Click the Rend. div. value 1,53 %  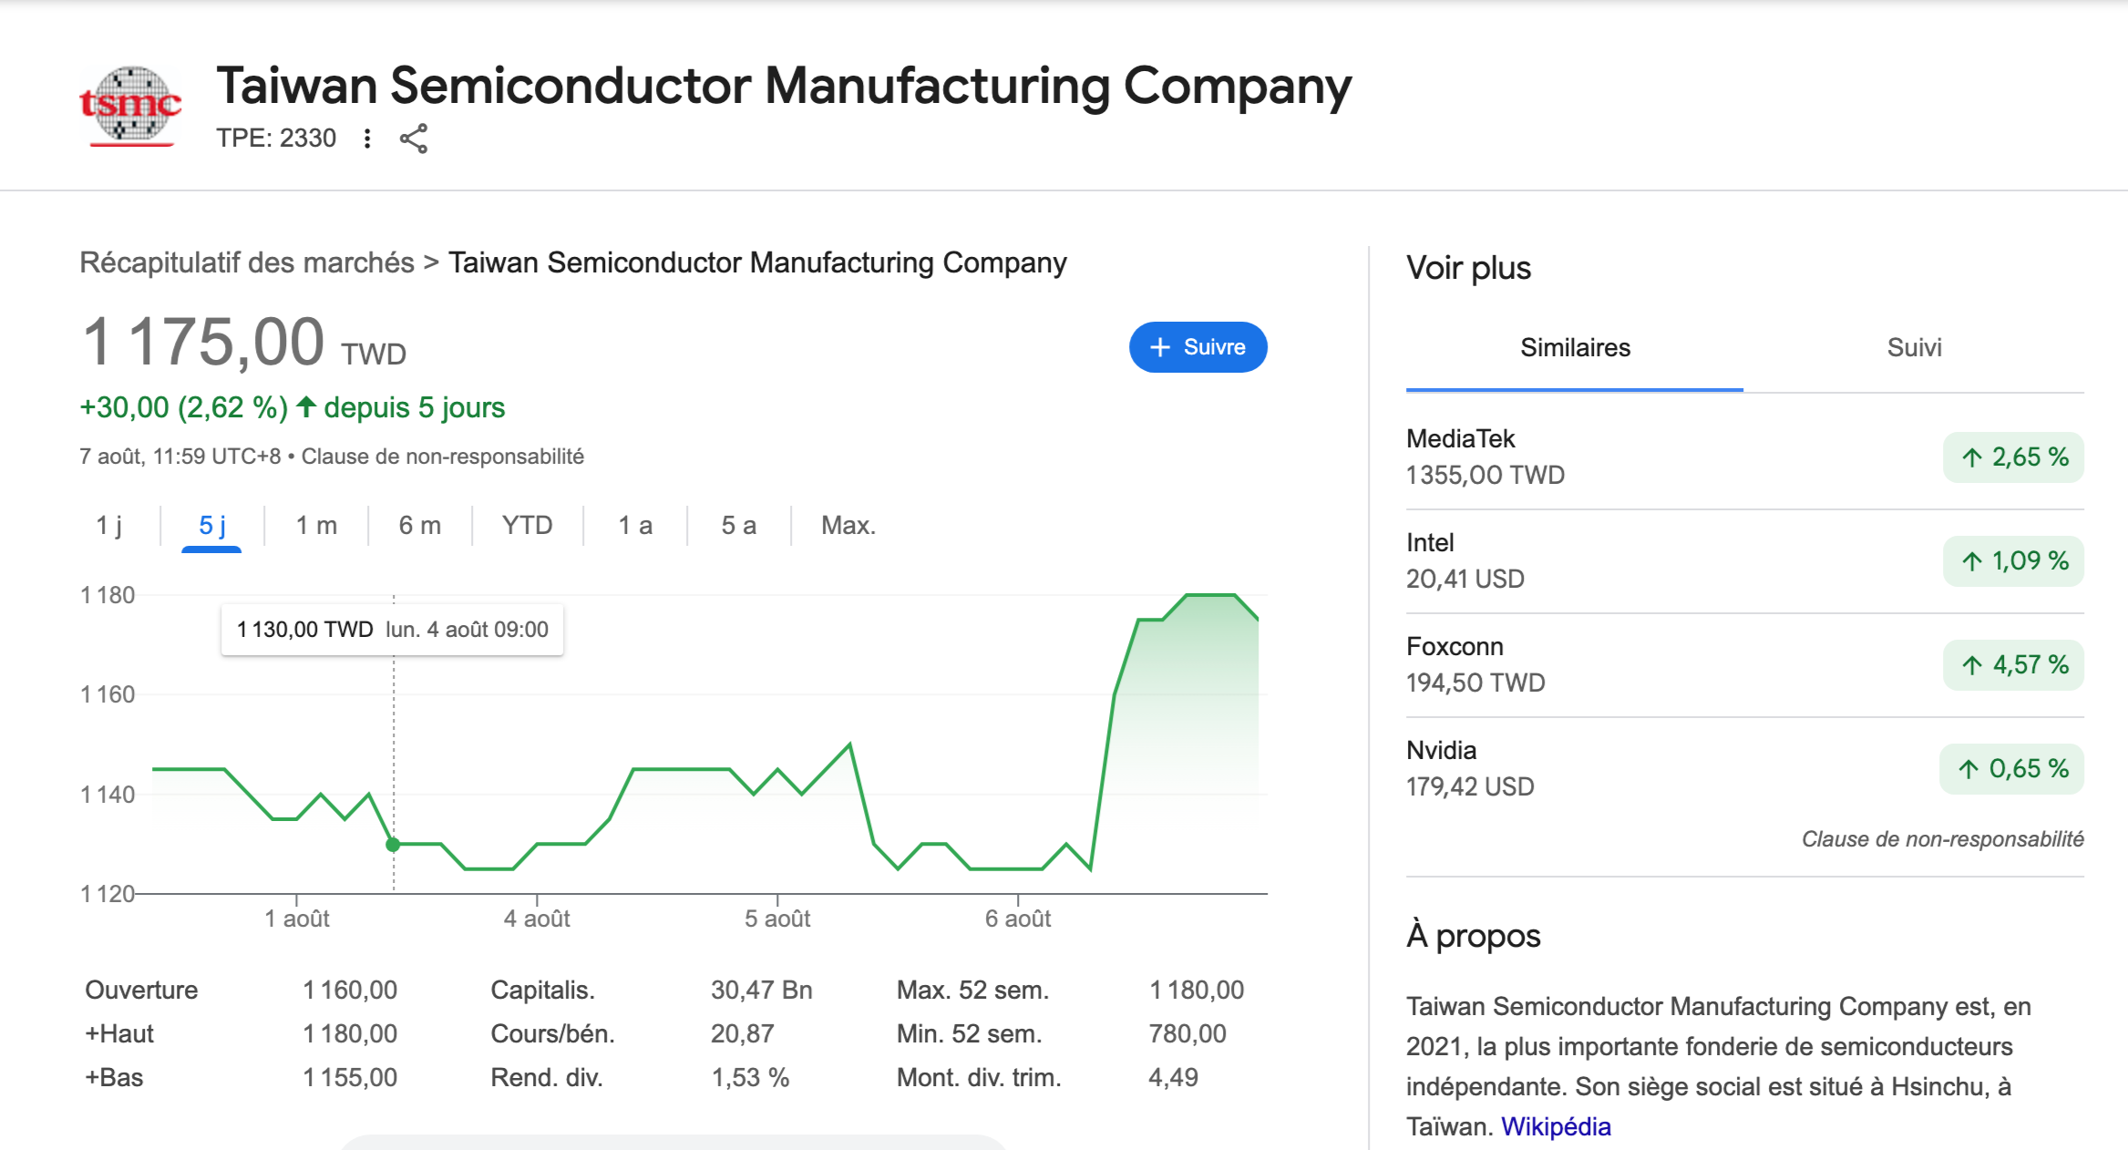tap(750, 1078)
